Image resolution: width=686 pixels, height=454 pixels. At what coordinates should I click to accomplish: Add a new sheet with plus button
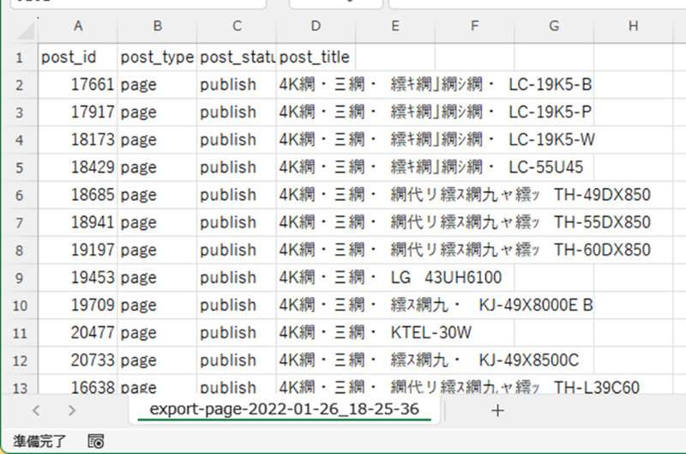(497, 410)
